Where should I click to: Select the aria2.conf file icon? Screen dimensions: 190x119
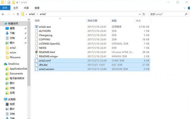pyautogui.click(x=37, y=61)
